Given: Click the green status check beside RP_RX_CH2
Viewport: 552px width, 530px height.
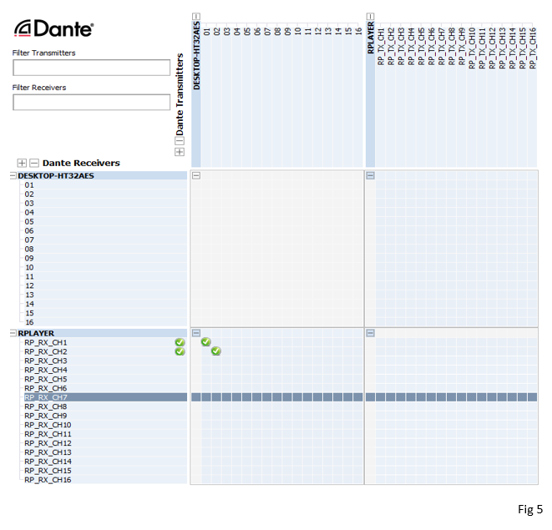Looking at the screenshot, I should coord(180,351).
